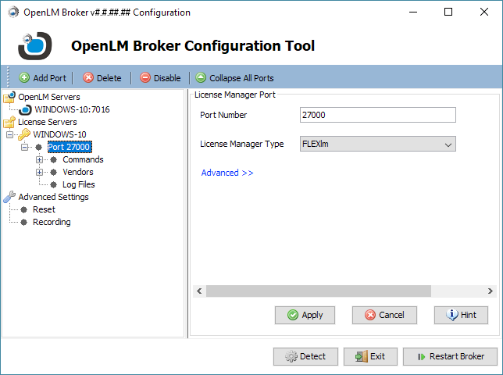Select Log Files in the tree
The height and width of the screenshot is (375, 503).
click(x=78, y=184)
